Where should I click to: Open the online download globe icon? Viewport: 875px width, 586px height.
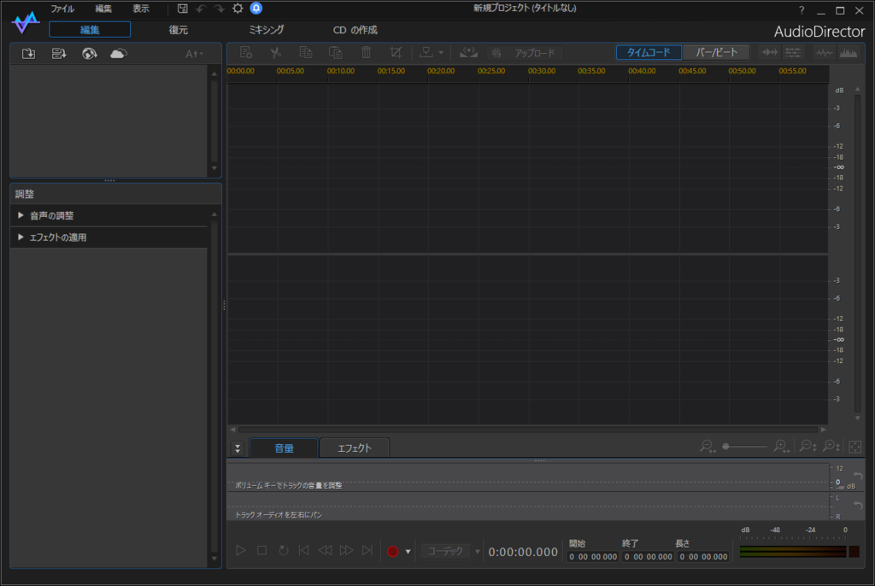pyautogui.click(x=89, y=54)
